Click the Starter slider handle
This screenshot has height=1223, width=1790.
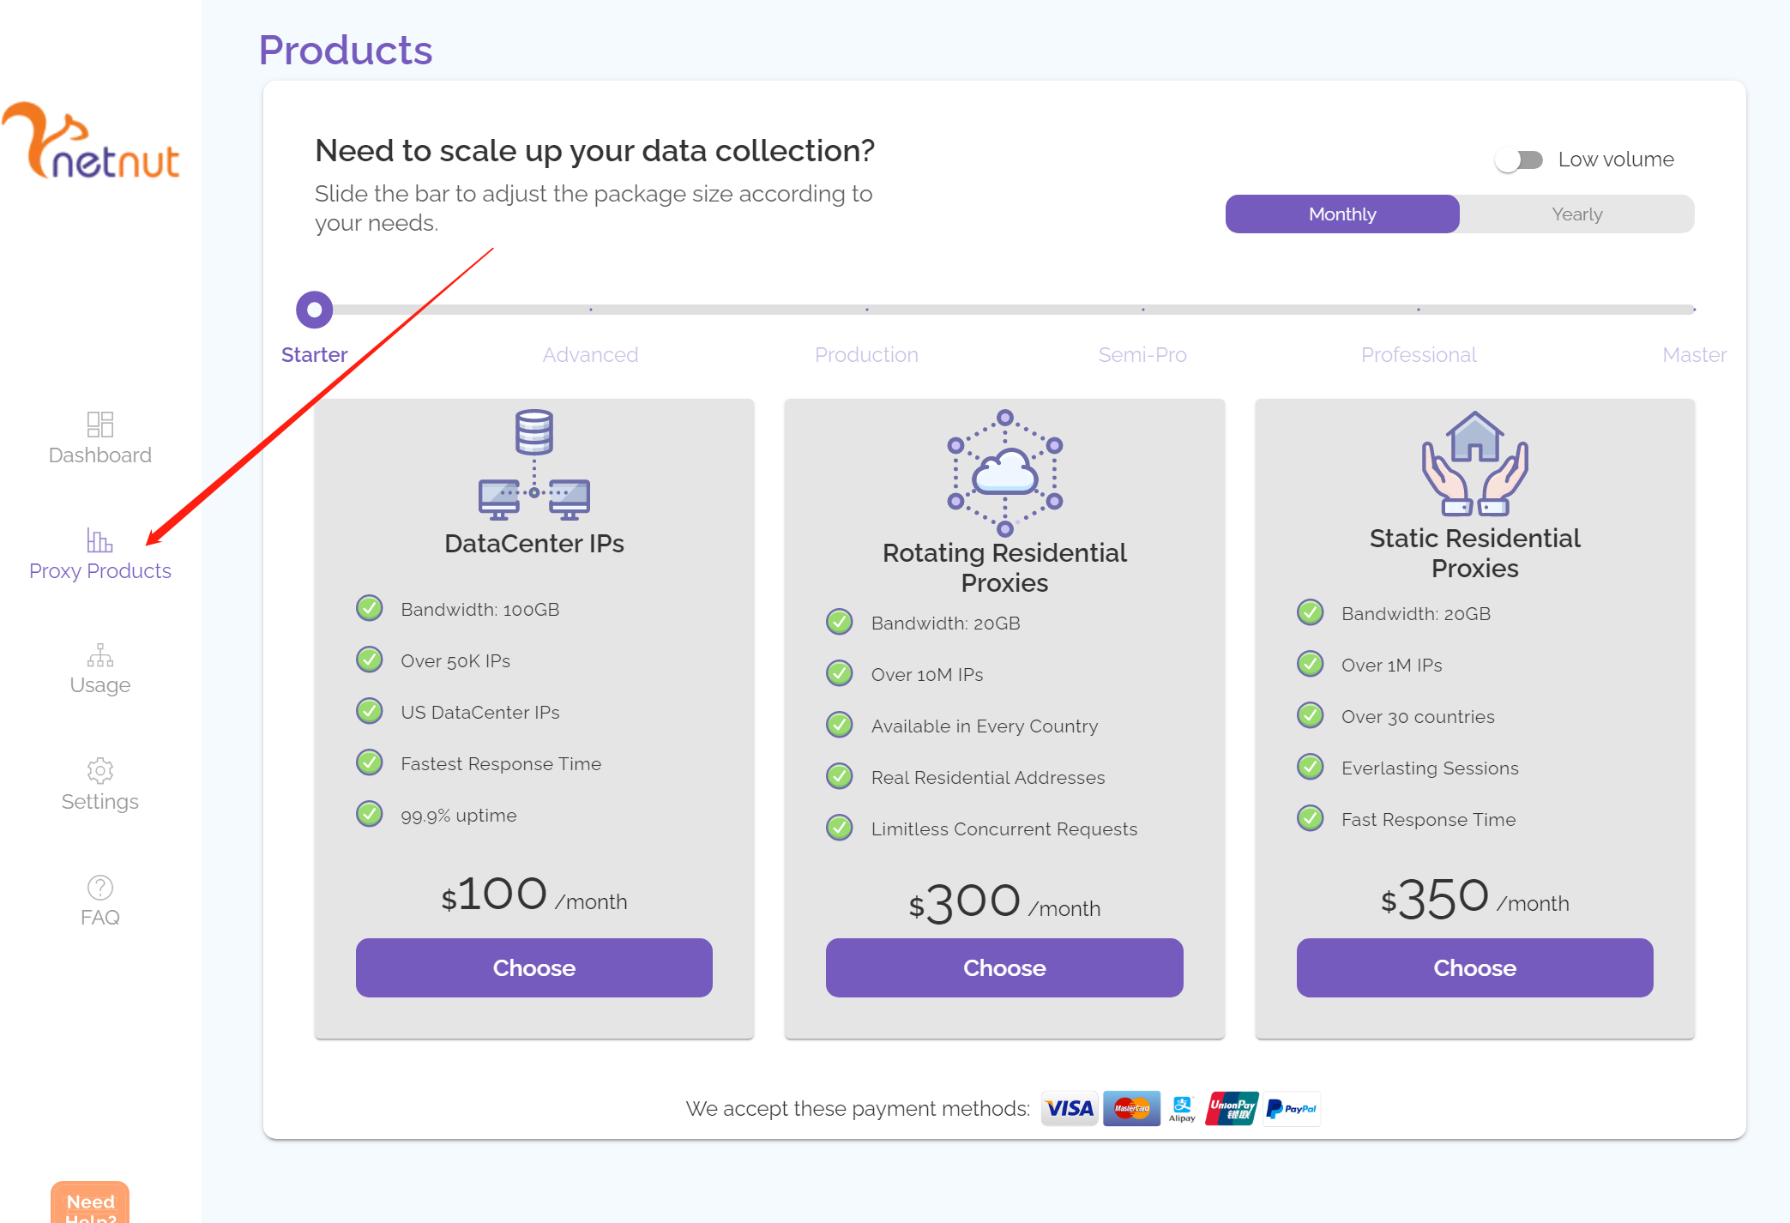(315, 310)
